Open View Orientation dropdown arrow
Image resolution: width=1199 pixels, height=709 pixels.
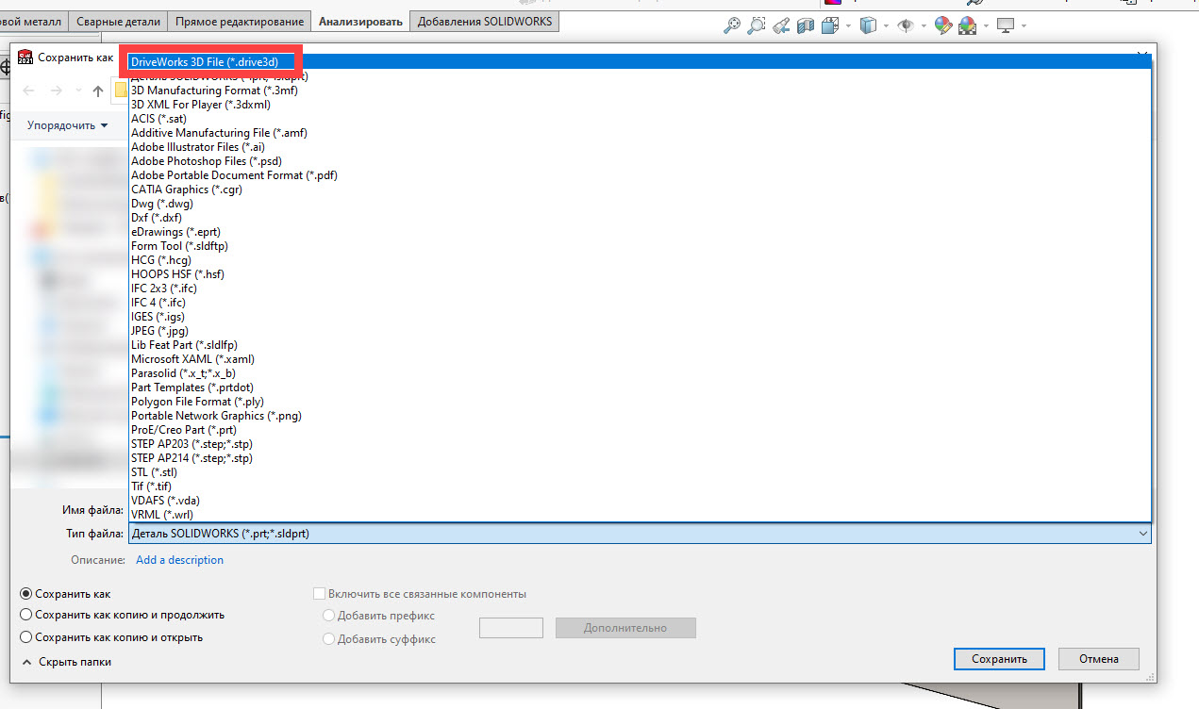[848, 25]
